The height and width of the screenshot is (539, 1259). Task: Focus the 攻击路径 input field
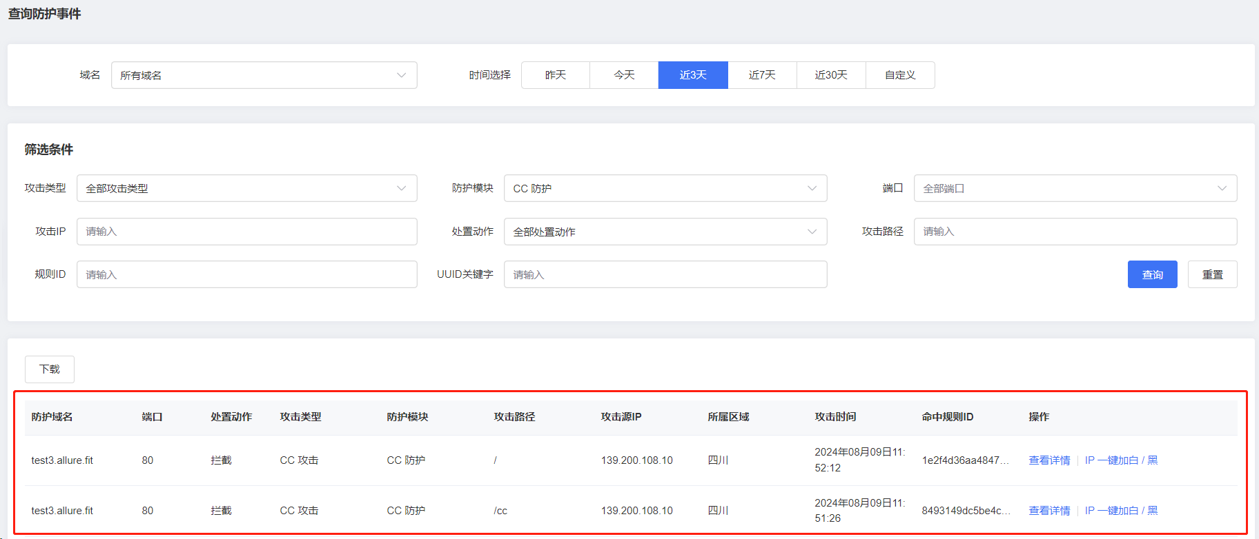1075,232
